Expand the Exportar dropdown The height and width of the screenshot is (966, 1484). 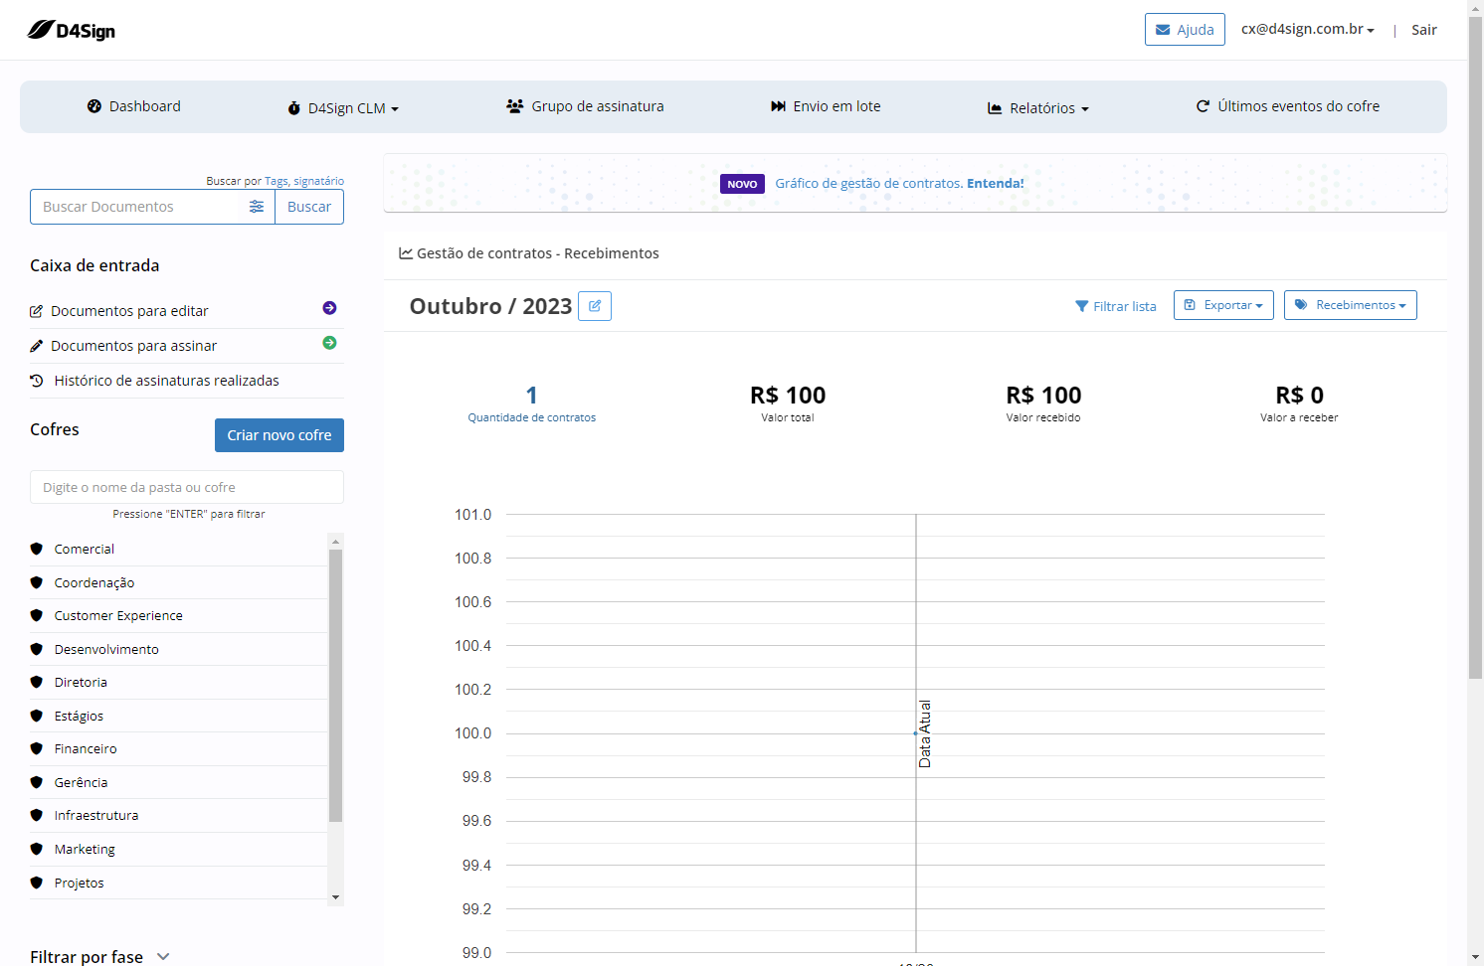click(x=1223, y=305)
